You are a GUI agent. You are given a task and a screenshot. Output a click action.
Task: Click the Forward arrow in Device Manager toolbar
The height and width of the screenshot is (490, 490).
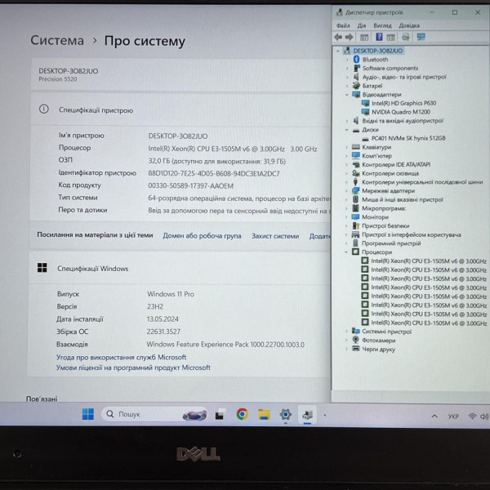tap(349, 38)
